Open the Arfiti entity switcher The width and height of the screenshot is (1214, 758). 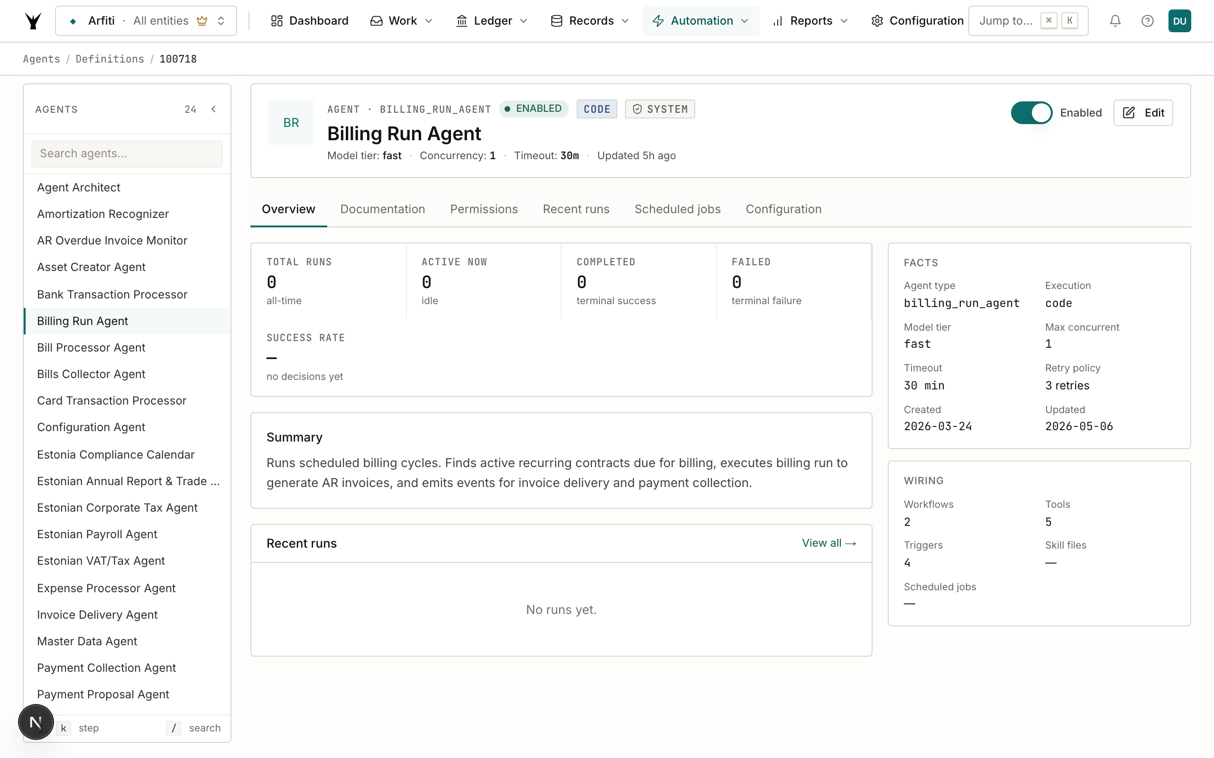pos(146,20)
